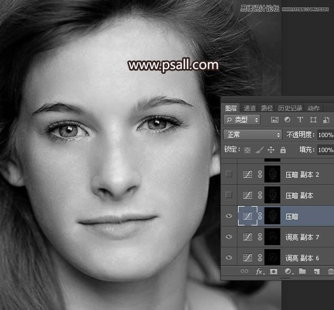Hide the 压暗 layer
Viewport: 334px width, 310px height.
pyautogui.click(x=229, y=216)
